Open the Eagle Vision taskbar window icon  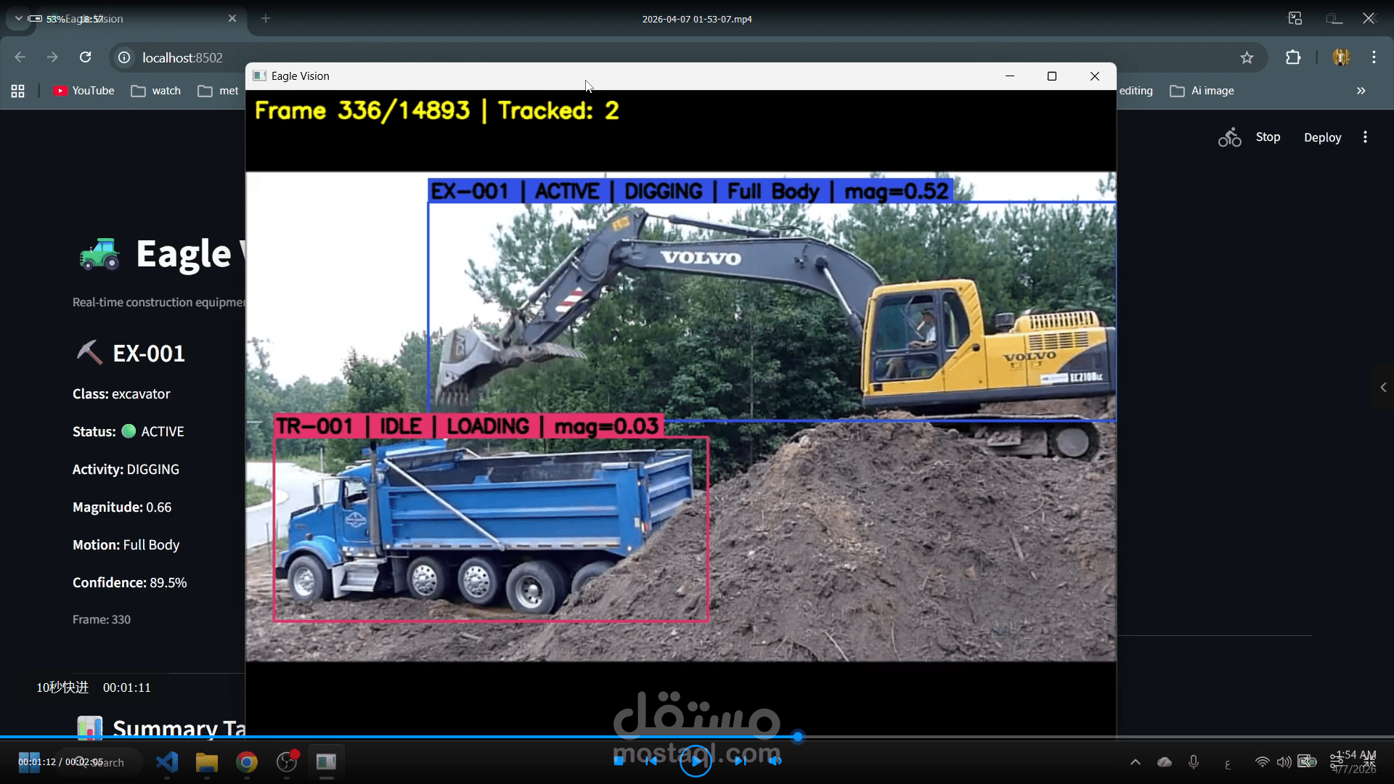(326, 761)
